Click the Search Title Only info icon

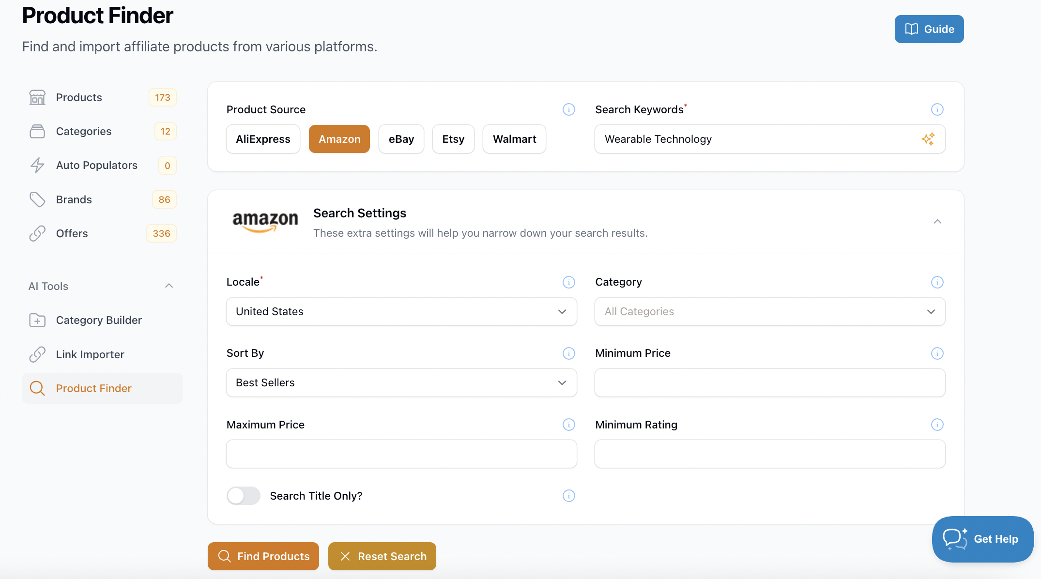pyautogui.click(x=568, y=496)
